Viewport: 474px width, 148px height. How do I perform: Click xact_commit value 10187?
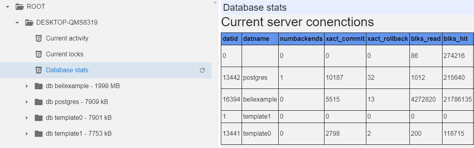click(345, 78)
